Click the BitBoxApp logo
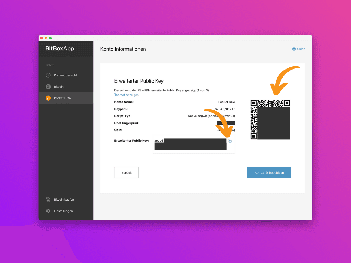 60,49
